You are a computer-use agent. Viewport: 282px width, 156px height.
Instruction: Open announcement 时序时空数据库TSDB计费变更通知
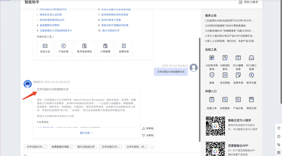pyautogui.click(x=225, y=26)
